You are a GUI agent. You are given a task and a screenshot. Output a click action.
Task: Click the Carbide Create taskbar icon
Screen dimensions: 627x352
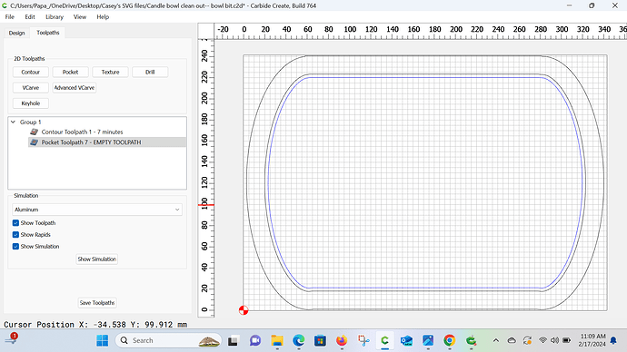coord(384,341)
